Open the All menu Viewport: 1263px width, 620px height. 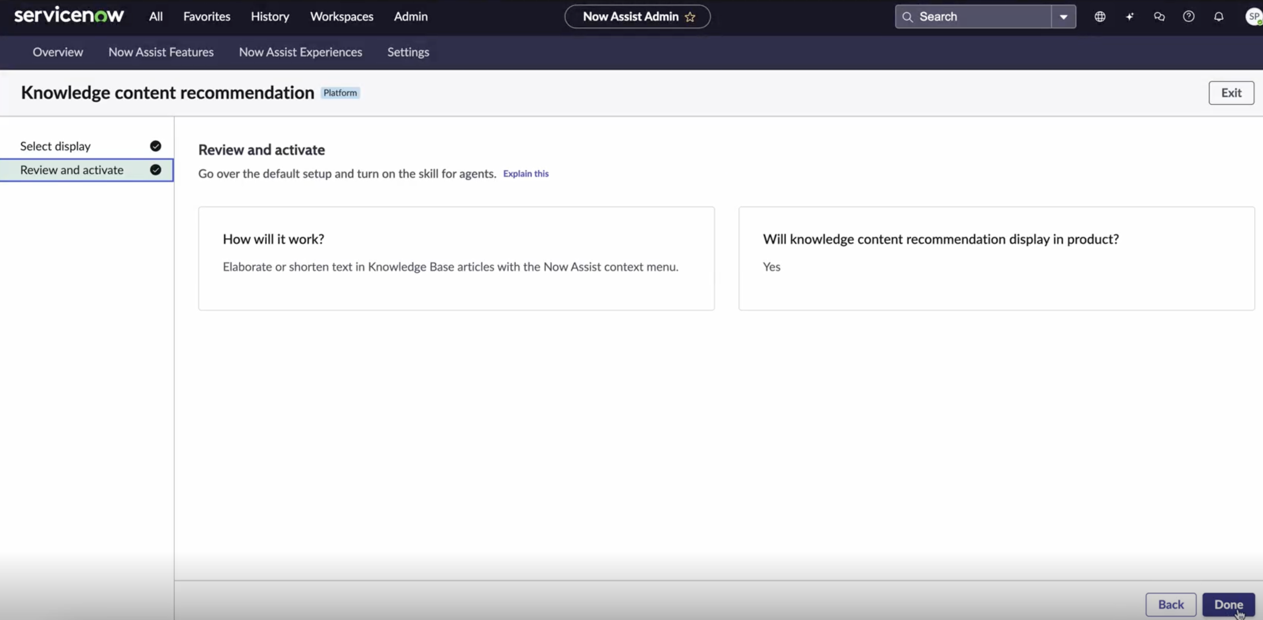tap(156, 17)
